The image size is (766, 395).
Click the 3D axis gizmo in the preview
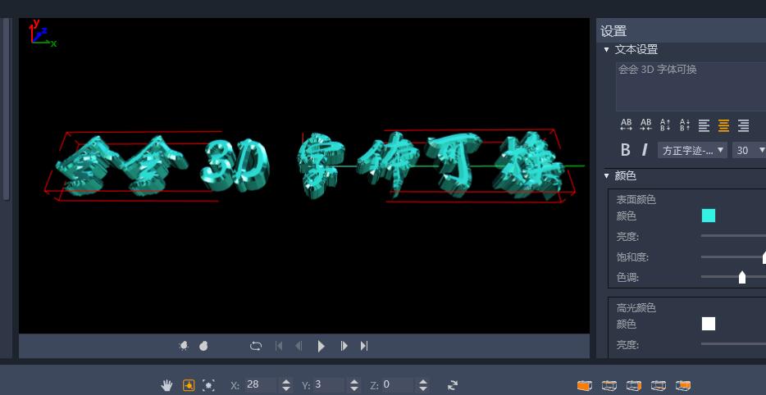(x=42, y=34)
